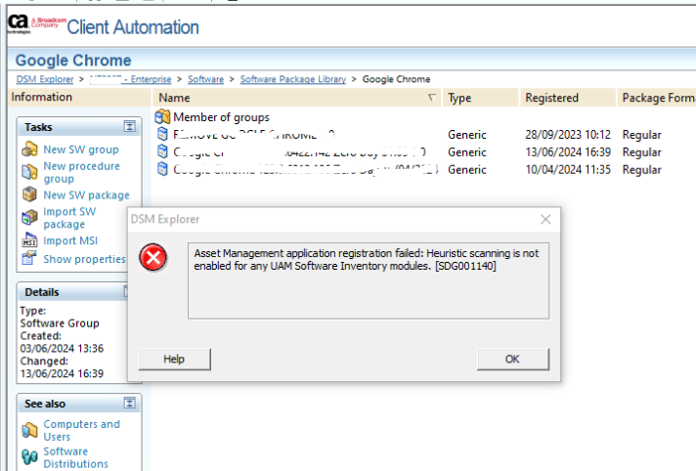The height and width of the screenshot is (471, 696).
Task: Click the Import MSI icon
Action: pyautogui.click(x=29, y=241)
